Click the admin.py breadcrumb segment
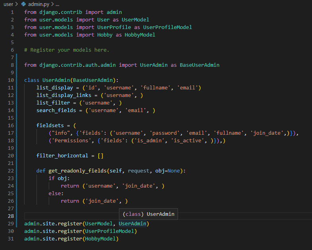The image size is (312, 250). [x=38, y=4]
